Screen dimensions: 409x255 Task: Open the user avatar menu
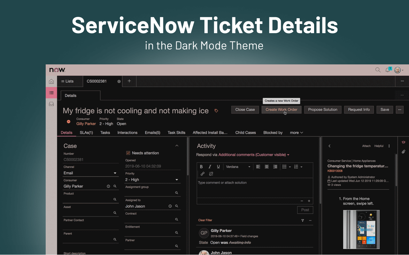[398, 70]
